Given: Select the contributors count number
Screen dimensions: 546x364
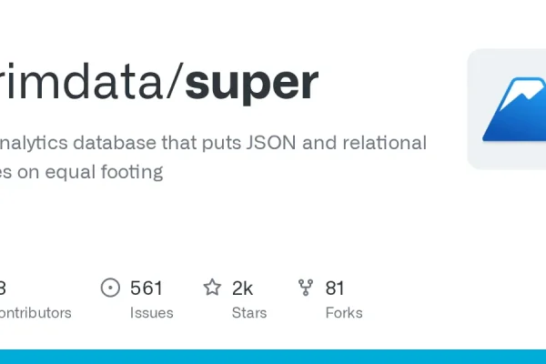Looking at the screenshot, I should click(3, 288).
